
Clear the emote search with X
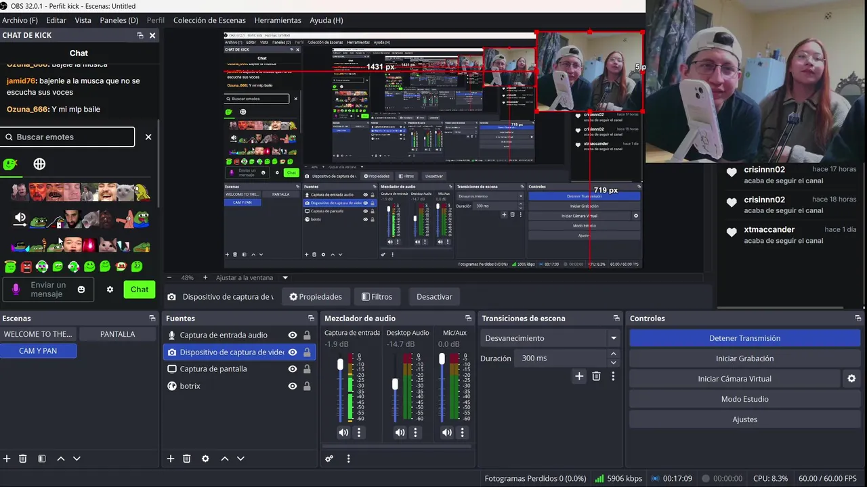[148, 137]
